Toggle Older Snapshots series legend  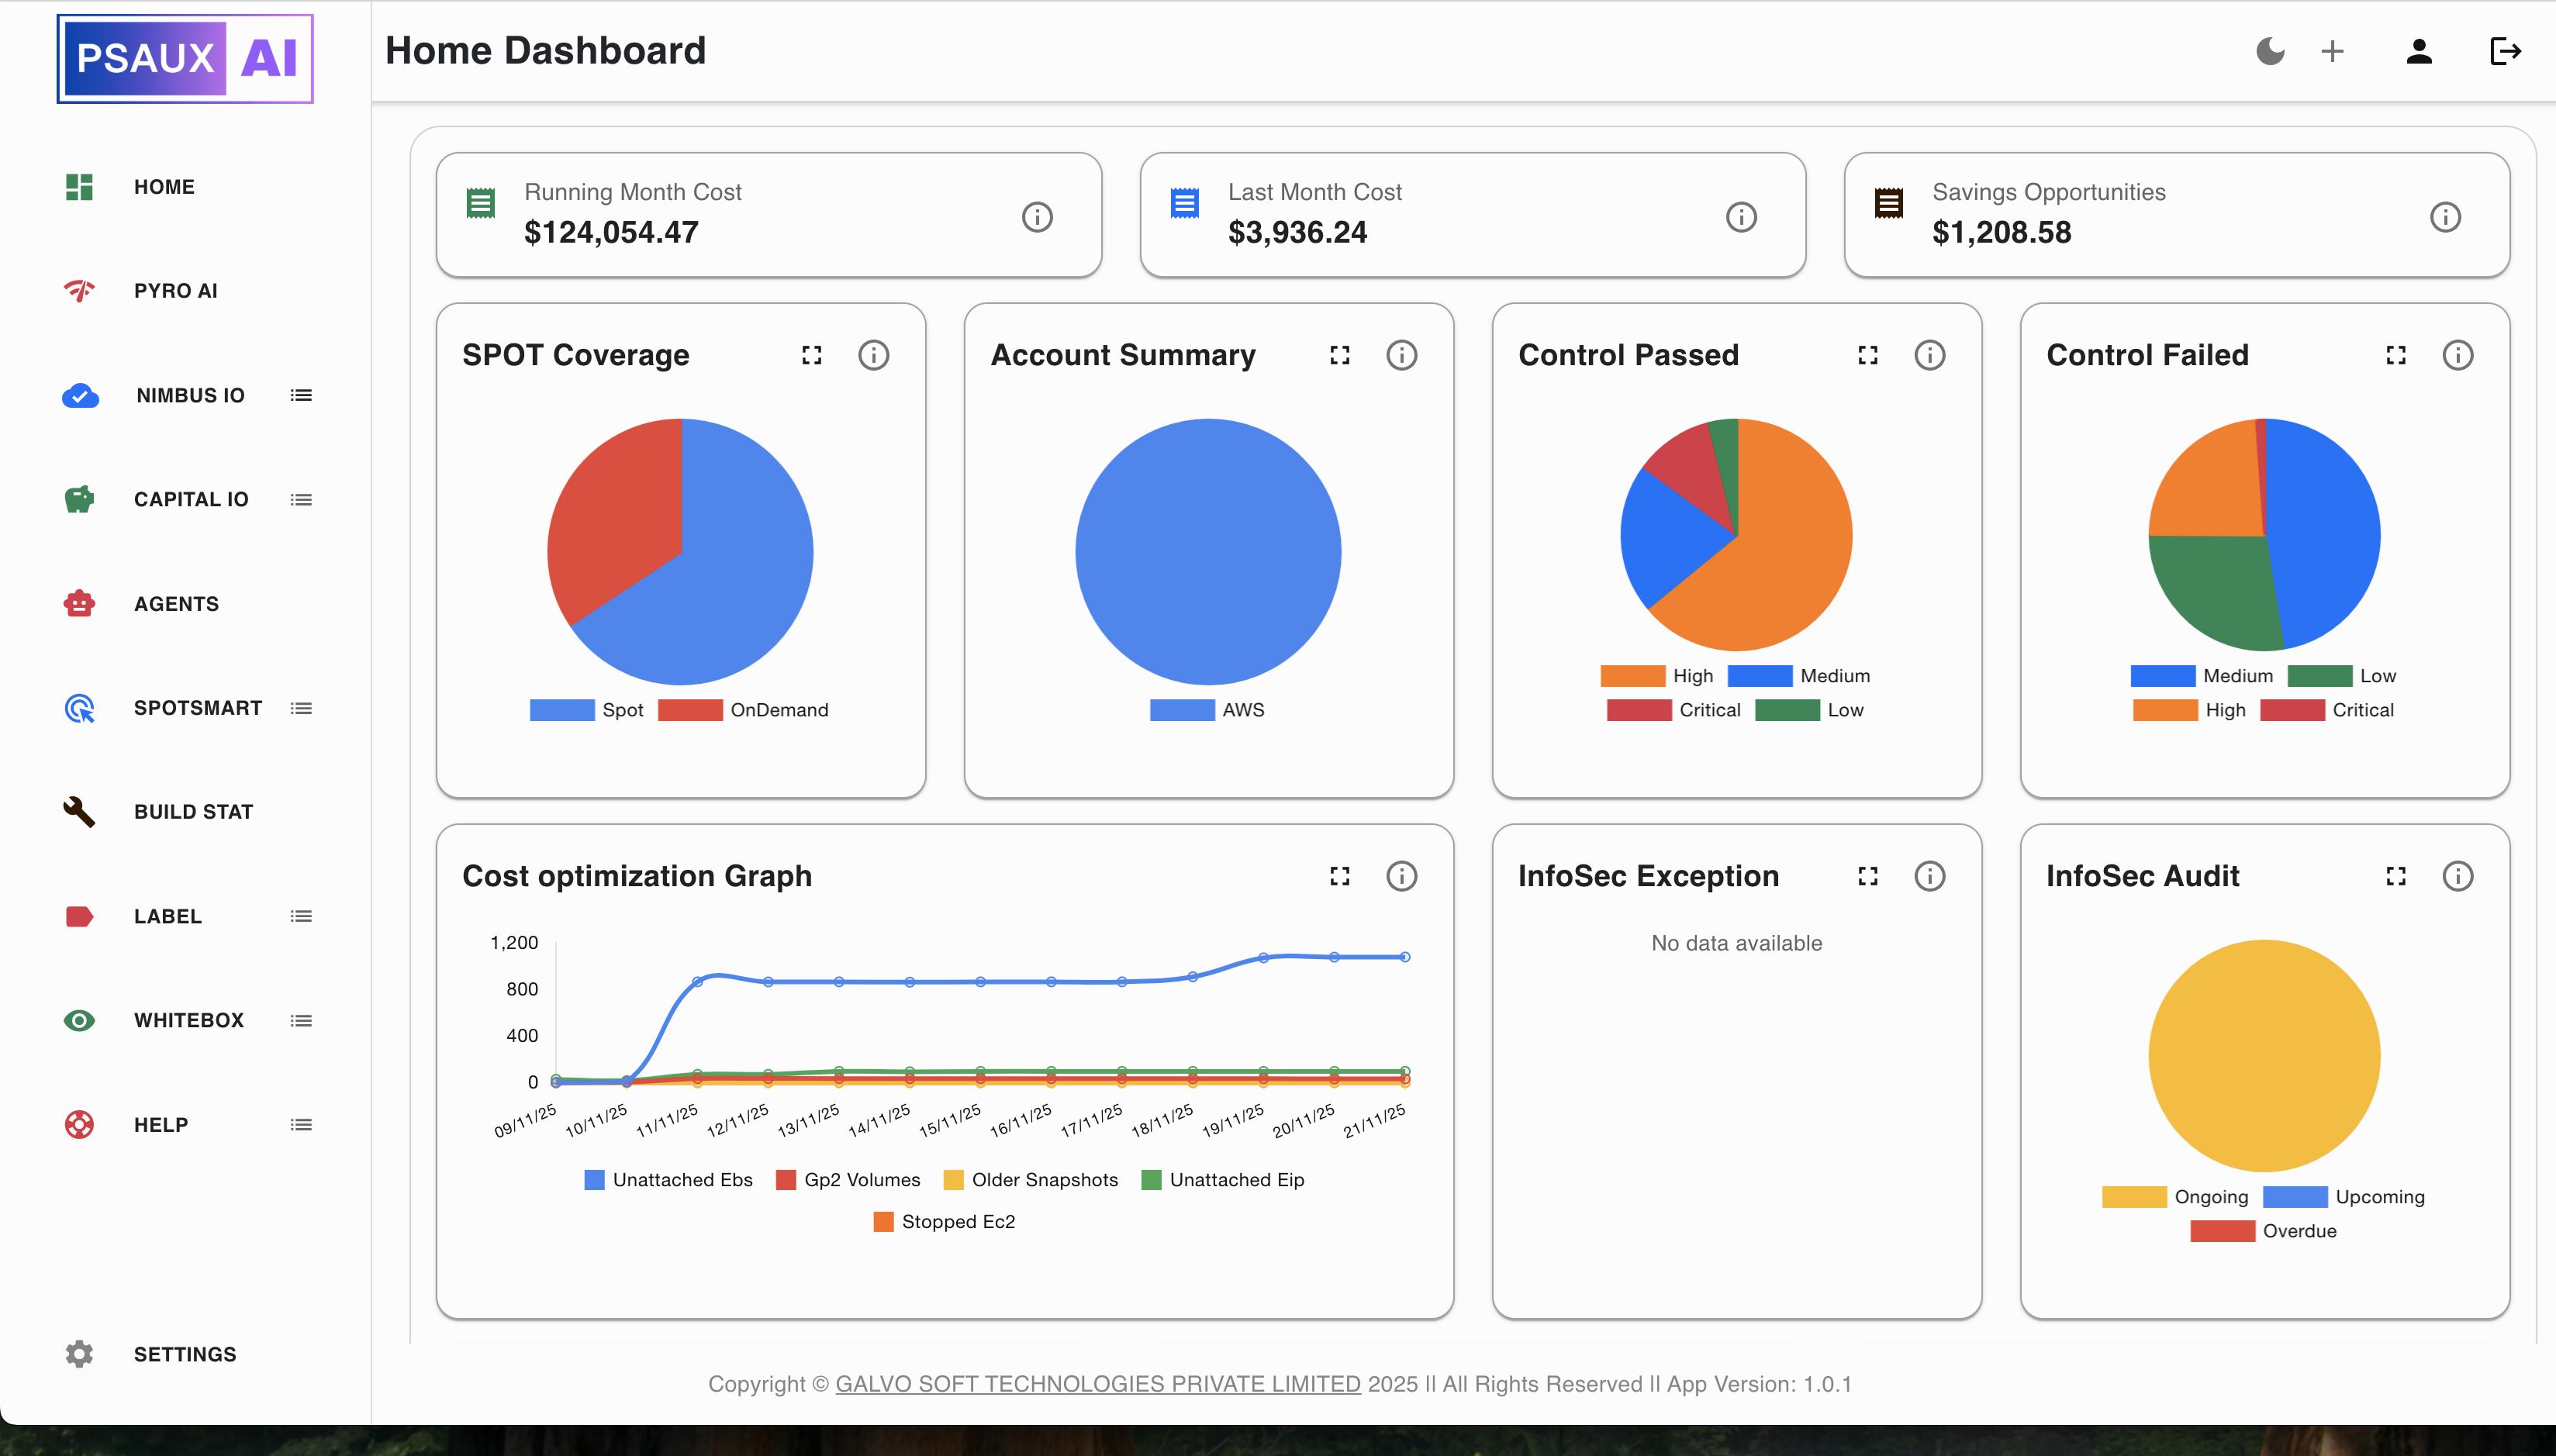click(x=1031, y=1180)
